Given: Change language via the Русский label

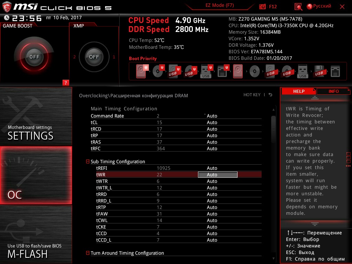Looking at the screenshot, I should (322, 6).
